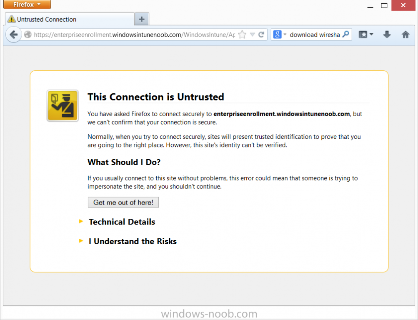
Task: Open the Google search engine selector
Action: coord(280,35)
